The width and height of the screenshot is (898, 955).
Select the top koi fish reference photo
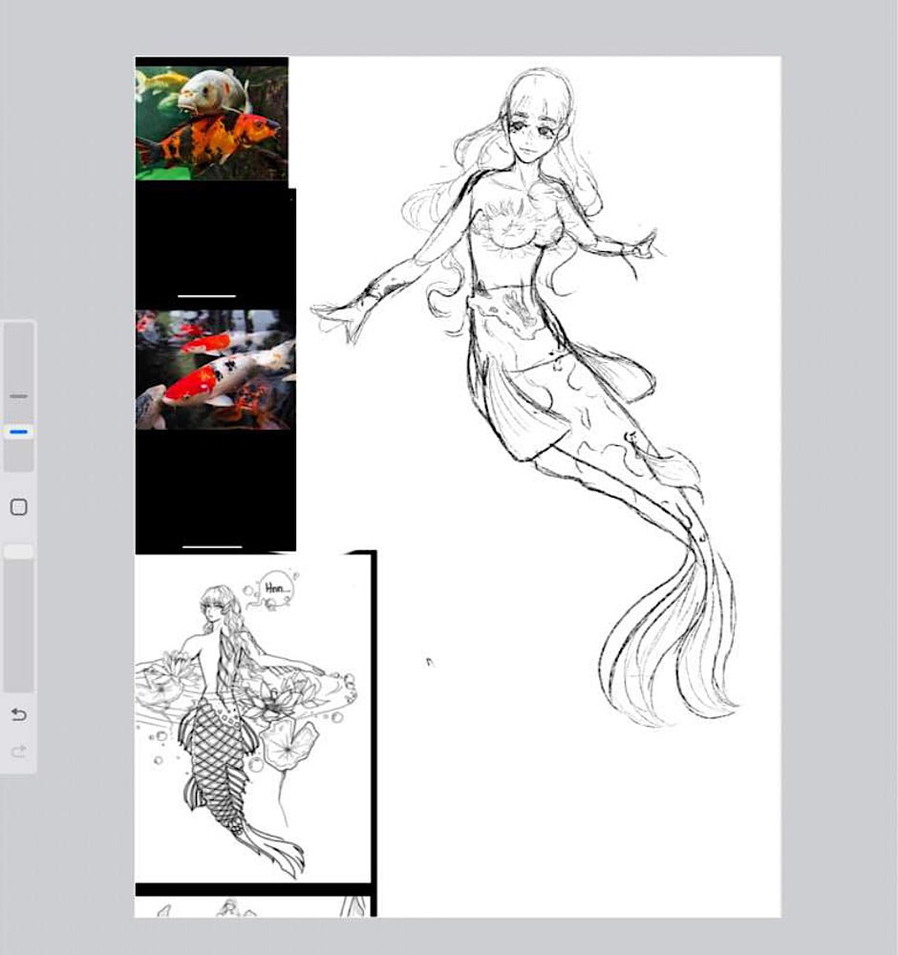pyautogui.click(x=211, y=120)
